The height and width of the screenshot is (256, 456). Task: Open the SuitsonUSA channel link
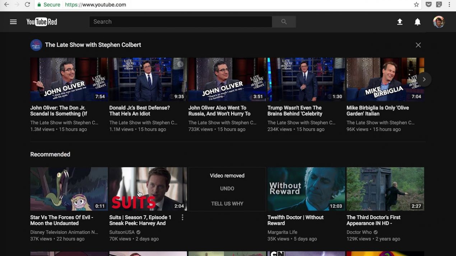[122, 232]
